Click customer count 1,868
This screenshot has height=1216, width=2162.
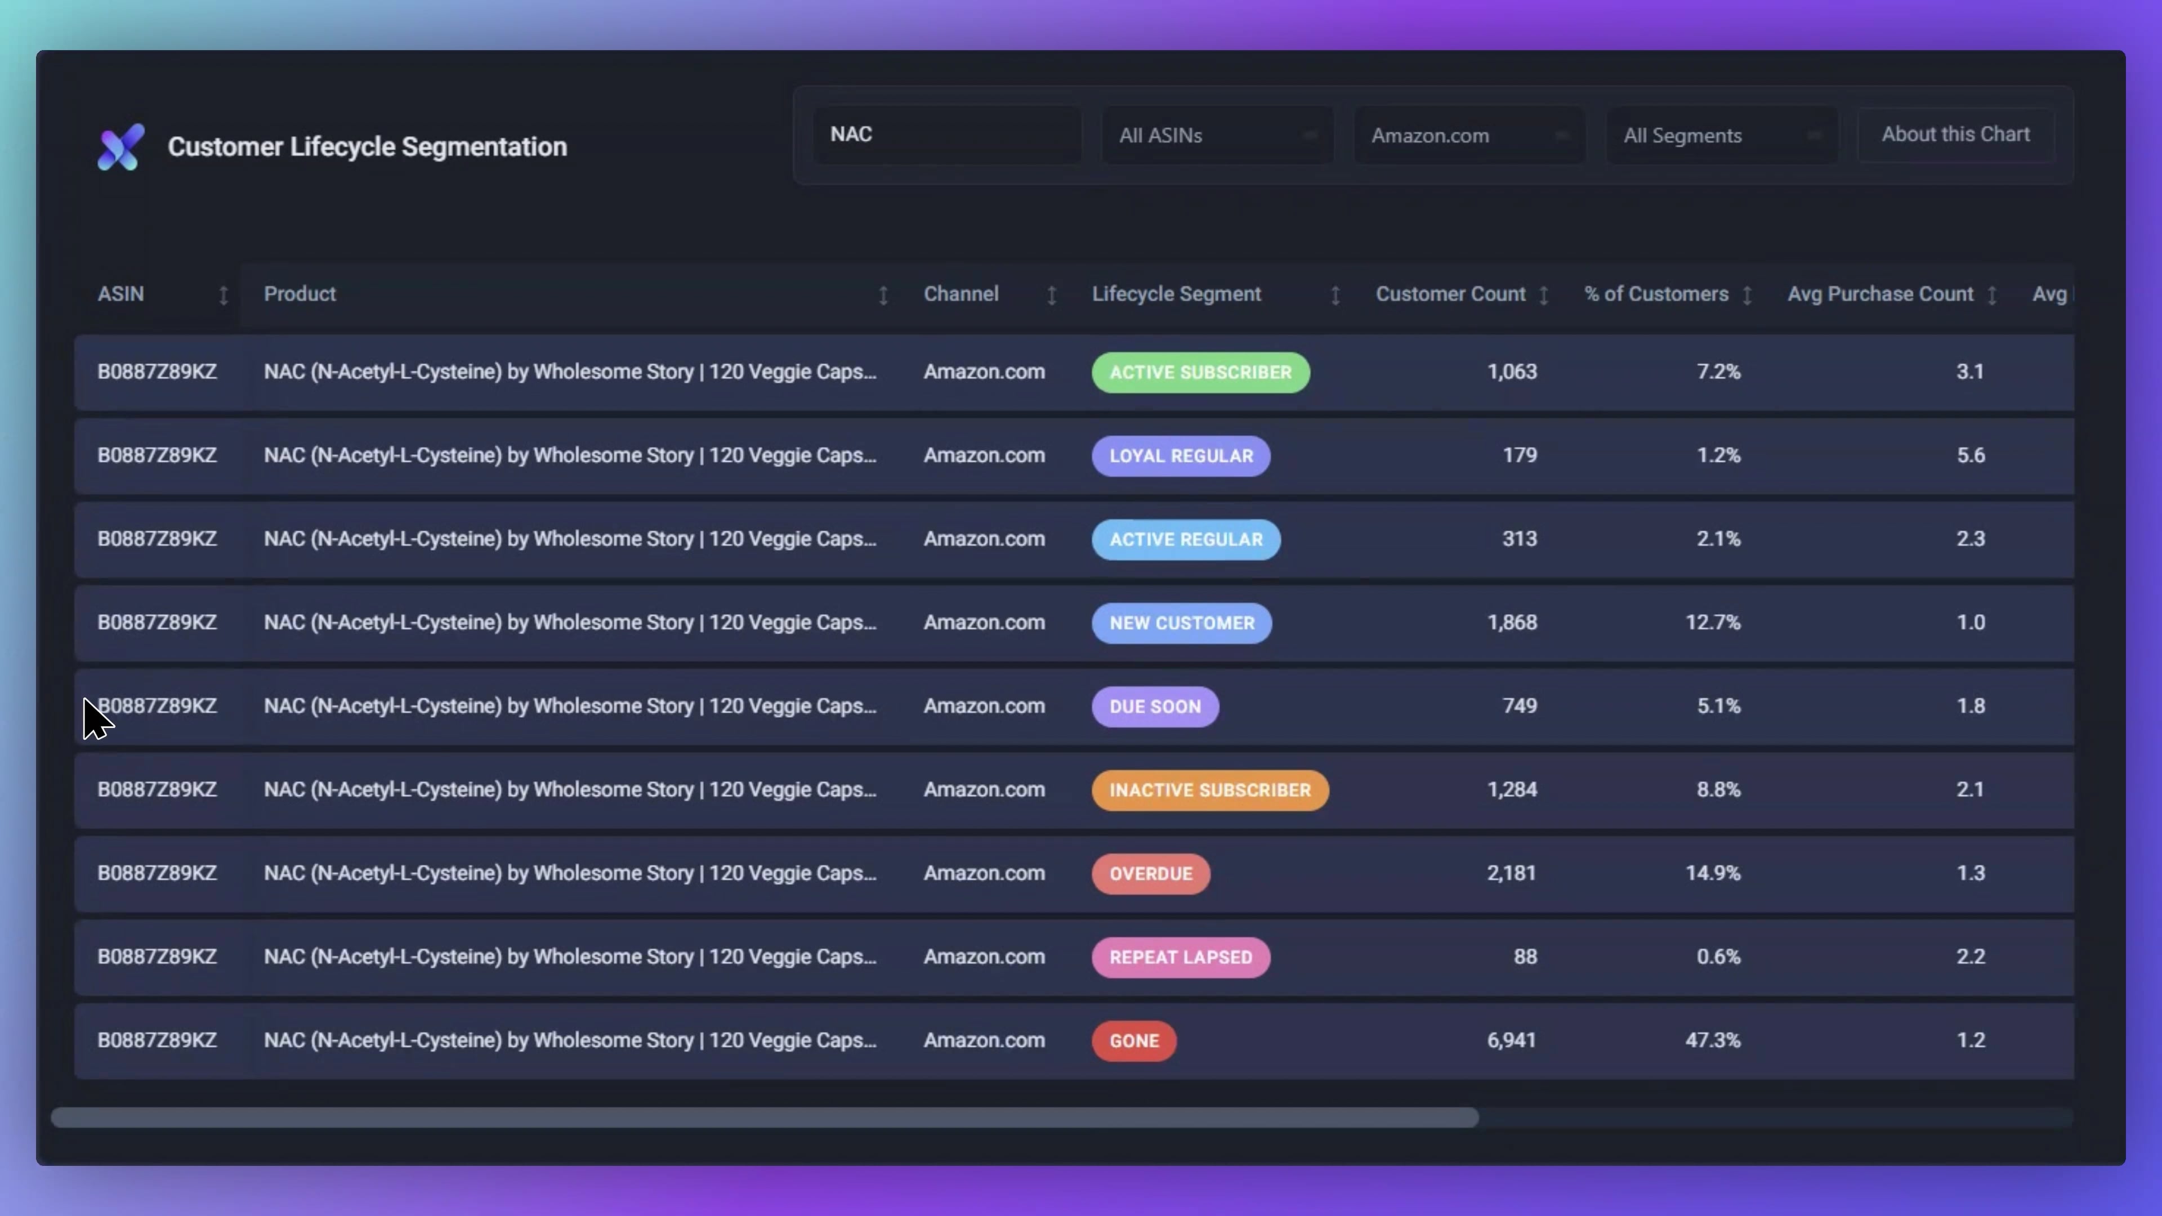1512,623
